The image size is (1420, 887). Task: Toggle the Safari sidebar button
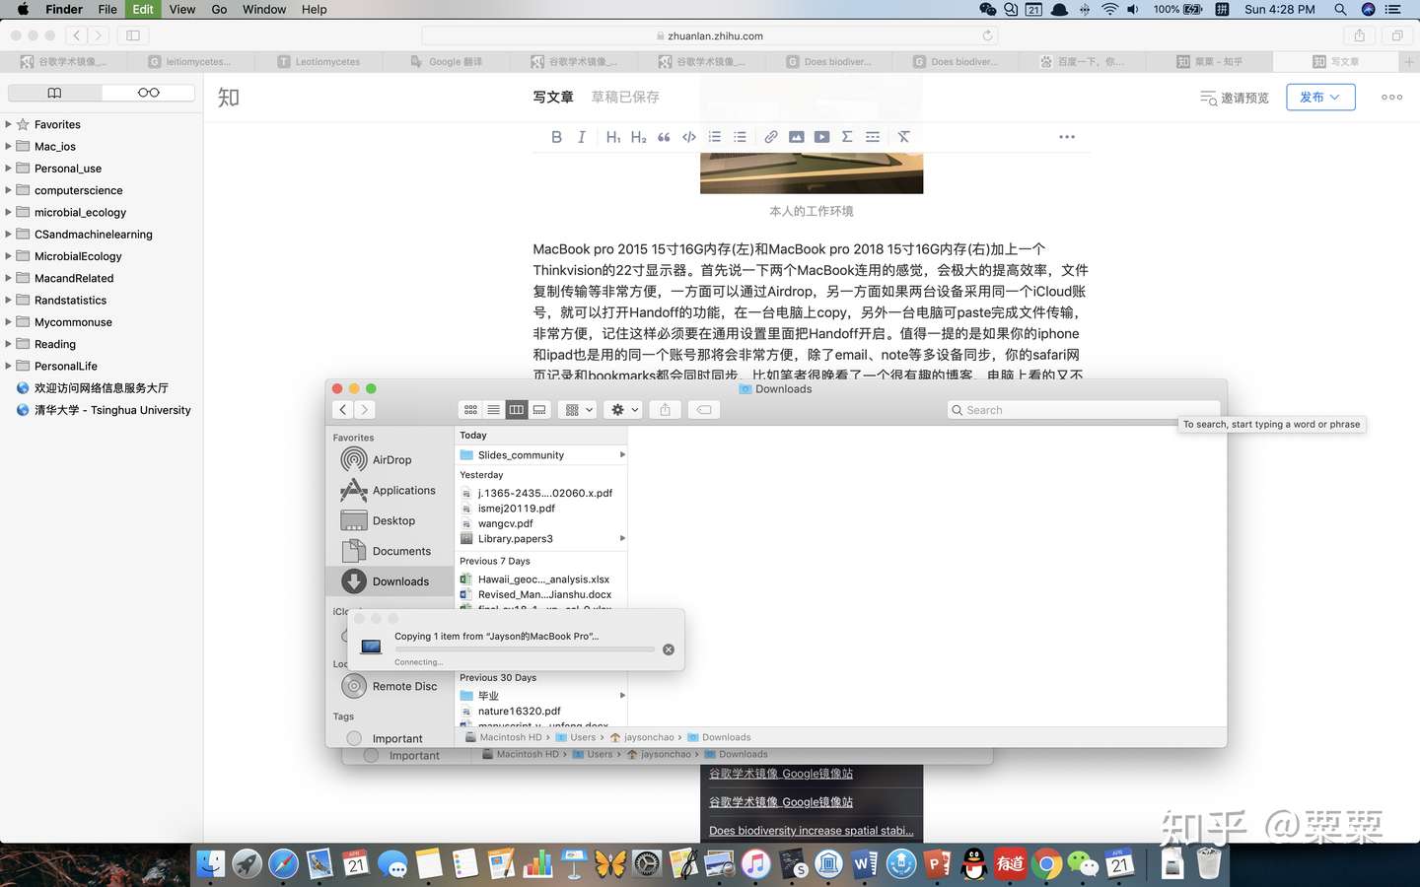click(133, 35)
